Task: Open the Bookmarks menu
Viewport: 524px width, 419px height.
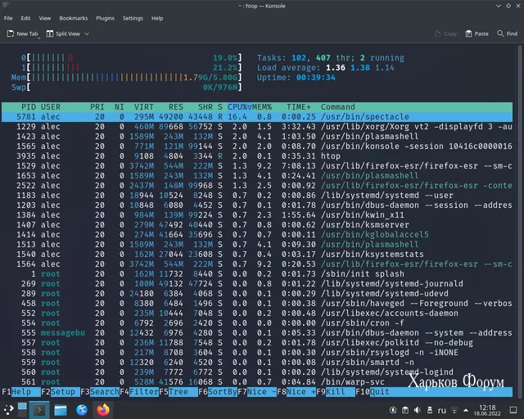Action: pyautogui.click(x=74, y=18)
